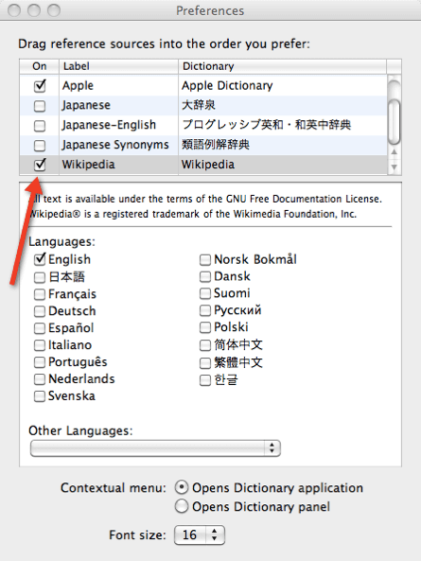Check the 한글 language checkbox
The width and height of the screenshot is (421, 561).
(205, 380)
